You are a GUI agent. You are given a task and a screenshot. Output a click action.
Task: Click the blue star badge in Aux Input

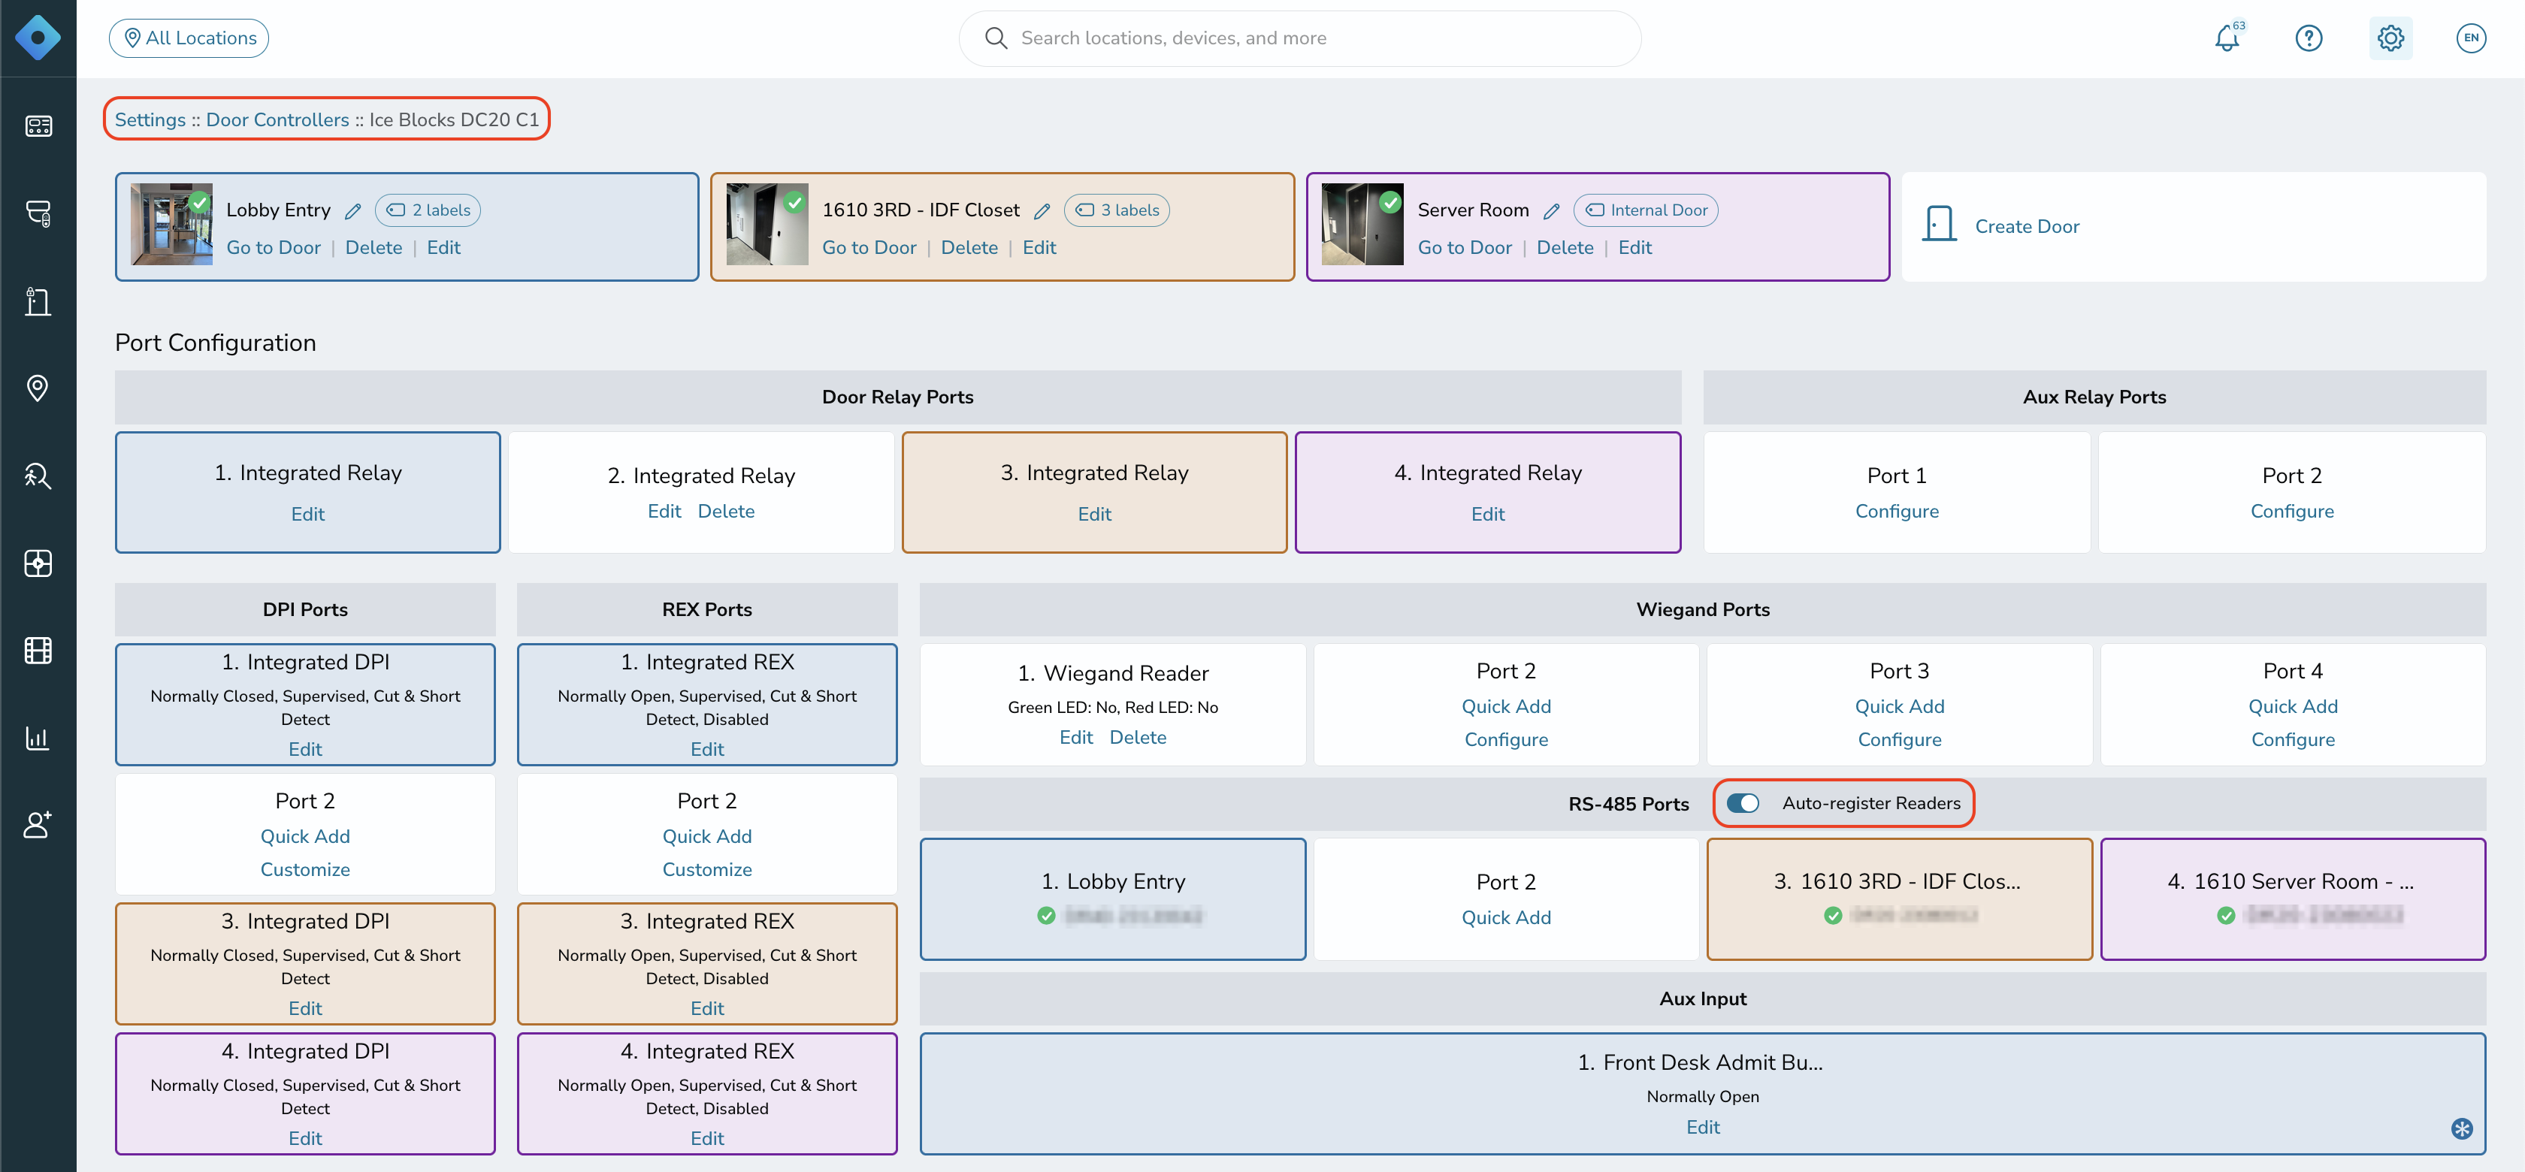(2461, 1128)
